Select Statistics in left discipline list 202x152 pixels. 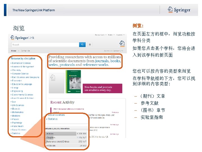16,133
